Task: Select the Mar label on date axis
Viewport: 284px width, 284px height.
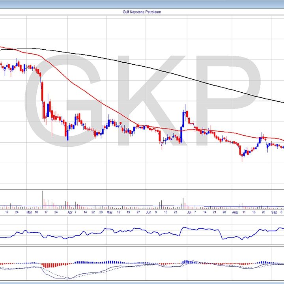Action: [x=29, y=212]
